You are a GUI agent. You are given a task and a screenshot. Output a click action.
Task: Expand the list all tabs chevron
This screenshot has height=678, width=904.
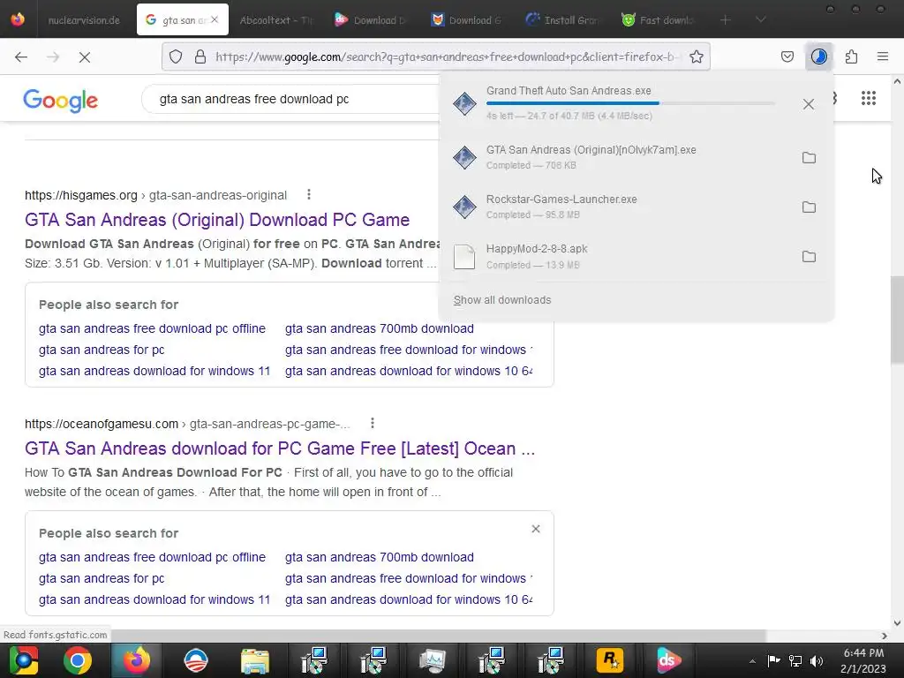[760, 19]
